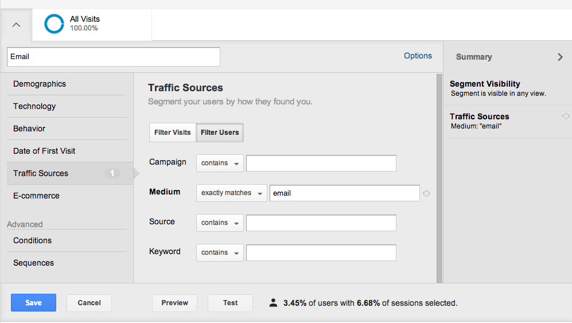This screenshot has width=572, height=323.
Task: Open the Campaign contains dropdown
Action: pos(220,163)
